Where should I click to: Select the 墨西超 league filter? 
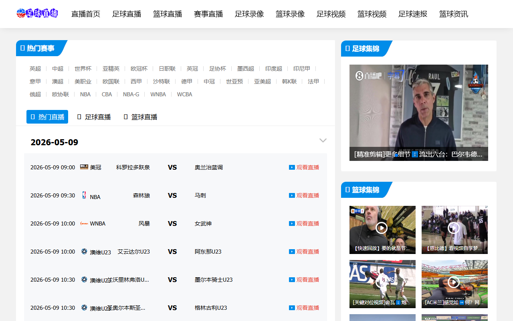coord(246,69)
